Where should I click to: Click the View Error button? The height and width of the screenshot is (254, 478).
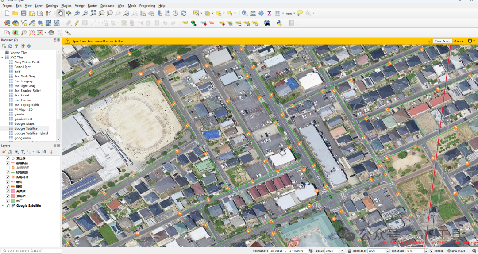(x=442, y=41)
